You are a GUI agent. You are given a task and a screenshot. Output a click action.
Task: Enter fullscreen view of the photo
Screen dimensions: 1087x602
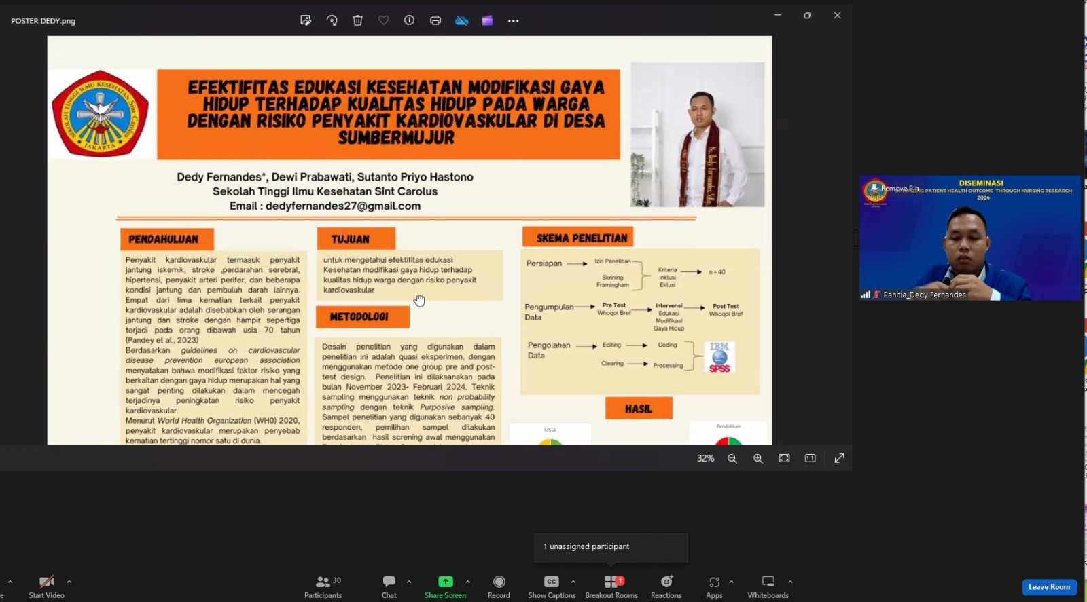pos(839,459)
